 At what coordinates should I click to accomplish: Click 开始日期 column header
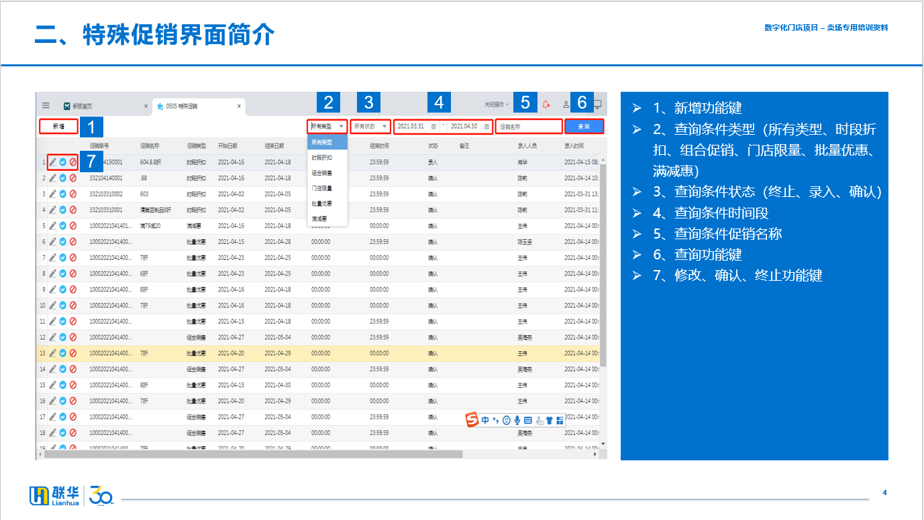point(228,145)
